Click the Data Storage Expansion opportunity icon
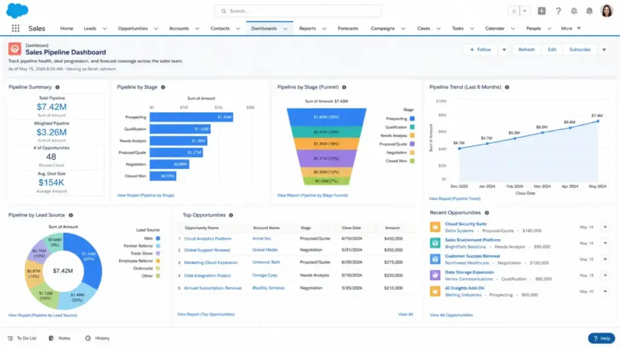 point(435,275)
